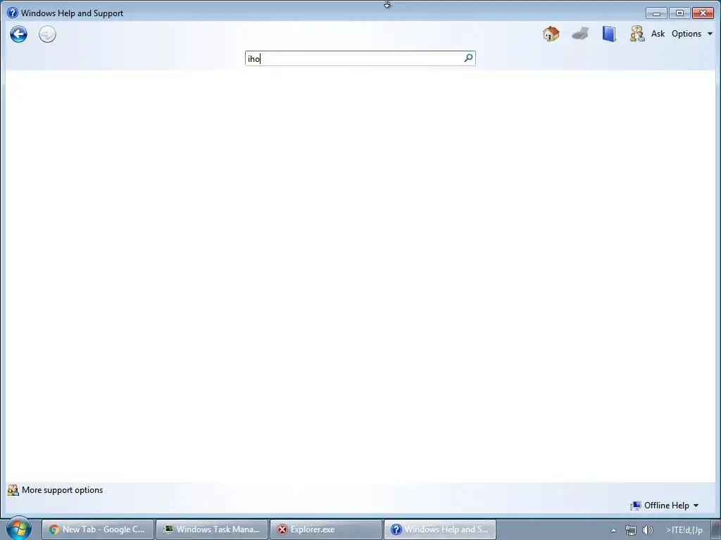The image size is (721, 540).
Task: Open the Help and Support home page icon
Action: [551, 34]
